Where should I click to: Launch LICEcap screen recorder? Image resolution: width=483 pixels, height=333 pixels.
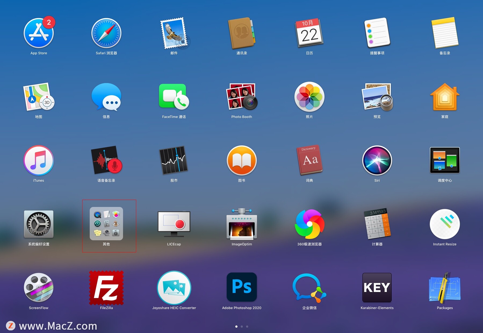[174, 224]
